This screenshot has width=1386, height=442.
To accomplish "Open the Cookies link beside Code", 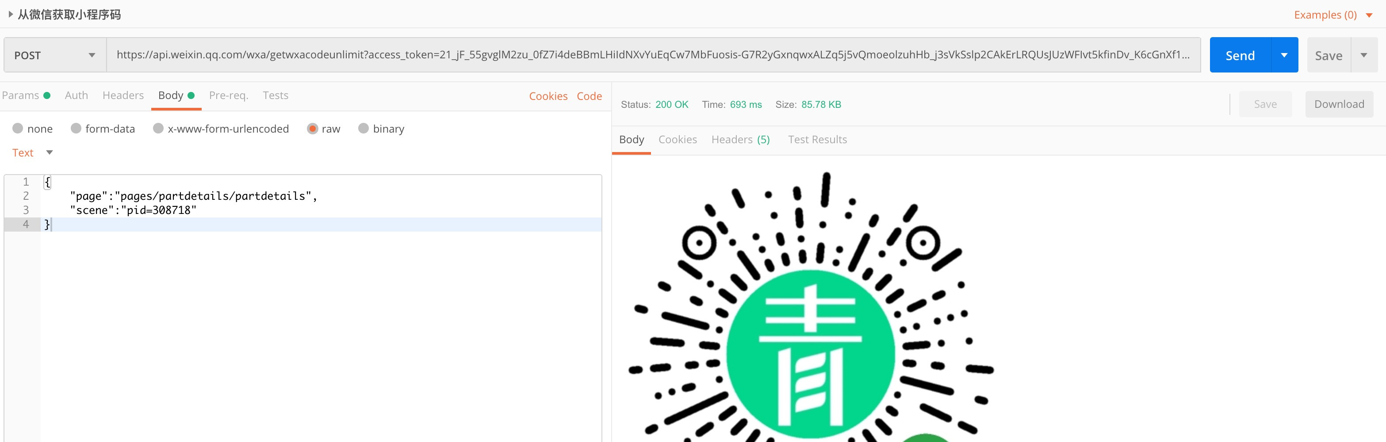I will pos(548,96).
